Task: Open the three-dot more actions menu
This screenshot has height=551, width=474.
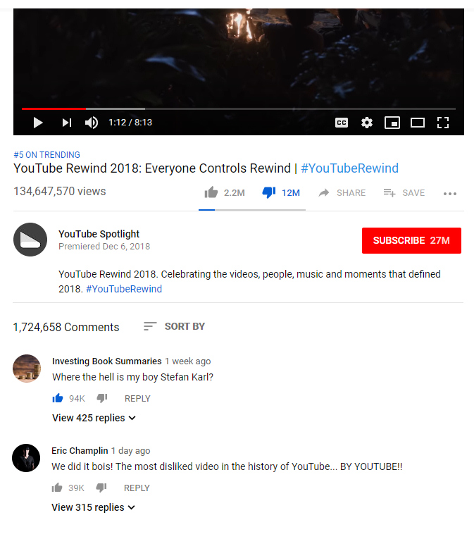Action: click(450, 194)
